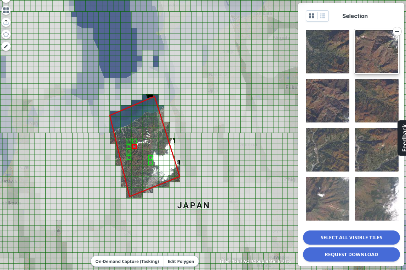Switch Selection panel to list view

(323, 16)
